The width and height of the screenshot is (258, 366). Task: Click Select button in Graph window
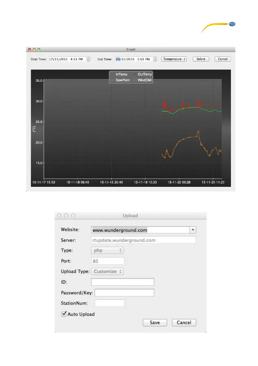[200, 59]
